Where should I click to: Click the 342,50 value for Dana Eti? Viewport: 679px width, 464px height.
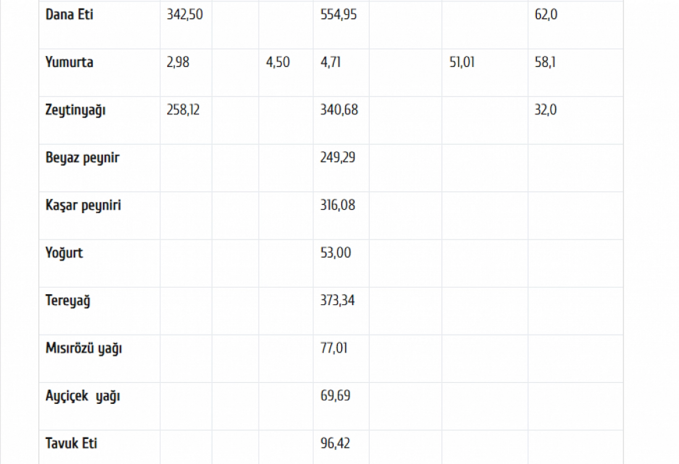coord(185,15)
